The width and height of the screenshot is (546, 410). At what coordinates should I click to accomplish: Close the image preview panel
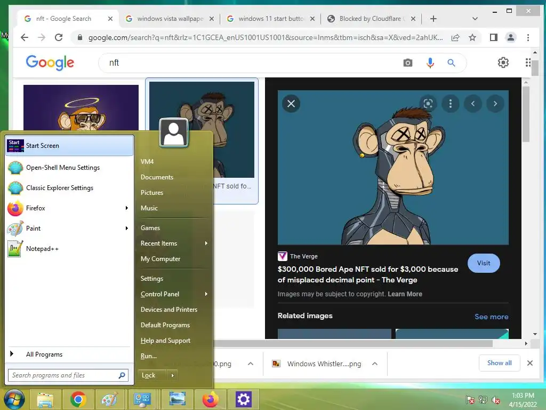291,104
